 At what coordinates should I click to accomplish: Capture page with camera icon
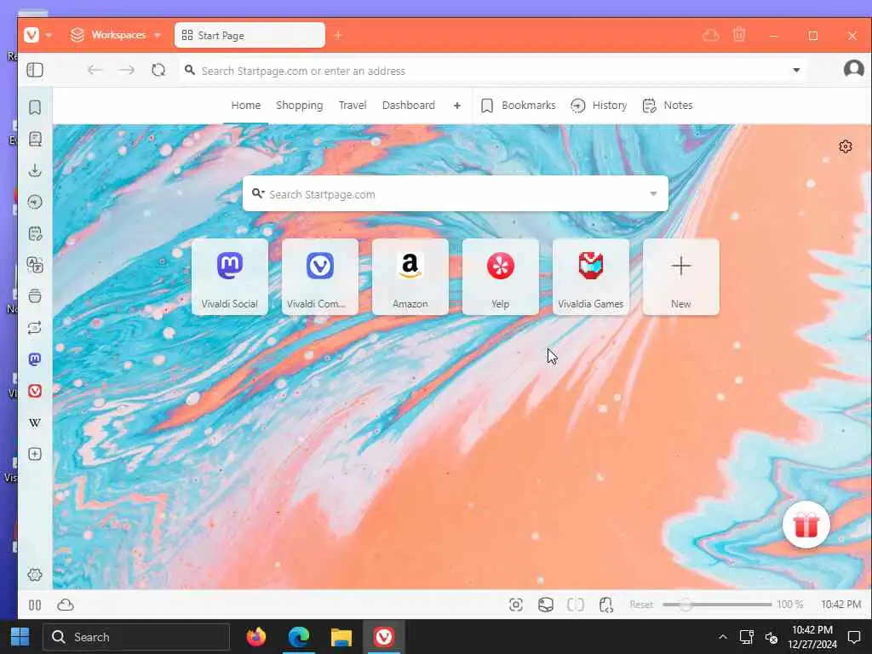516,605
